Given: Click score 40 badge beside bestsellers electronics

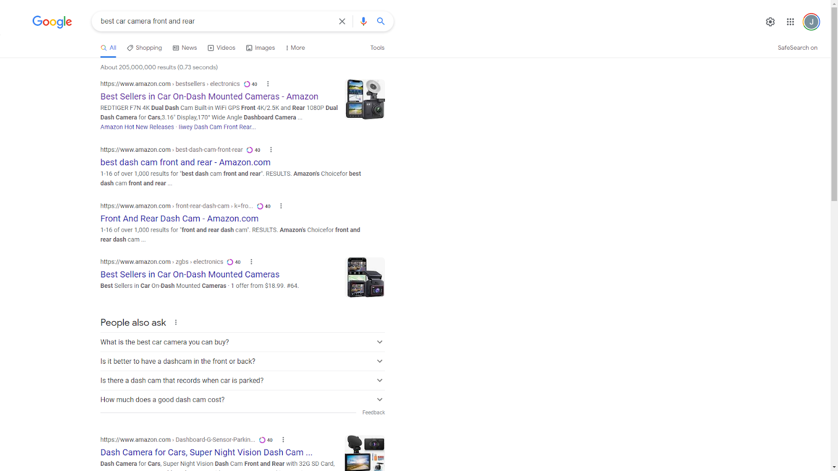Looking at the screenshot, I should 250,84.
